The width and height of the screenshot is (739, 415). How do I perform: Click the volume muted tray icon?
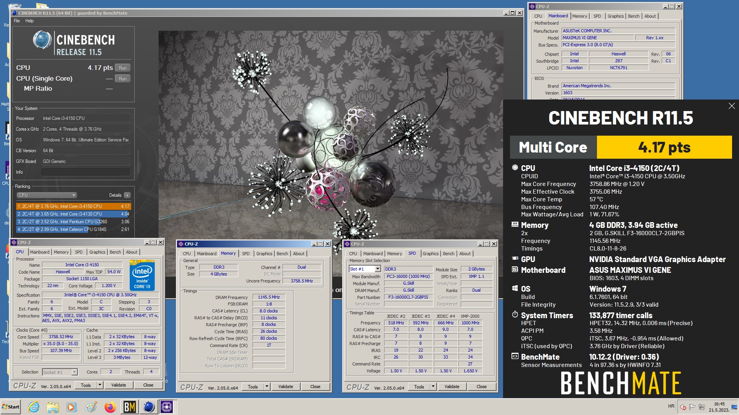point(683,407)
